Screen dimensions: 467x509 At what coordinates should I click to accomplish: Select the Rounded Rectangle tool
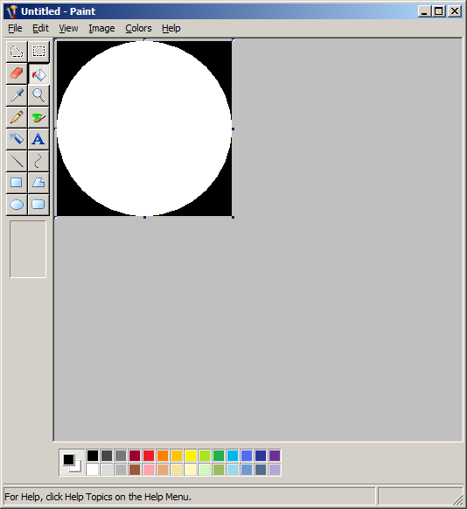(38, 205)
